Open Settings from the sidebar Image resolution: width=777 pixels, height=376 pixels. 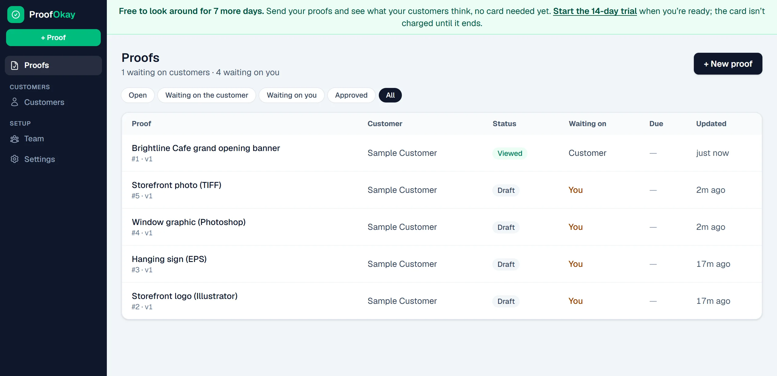(53, 159)
